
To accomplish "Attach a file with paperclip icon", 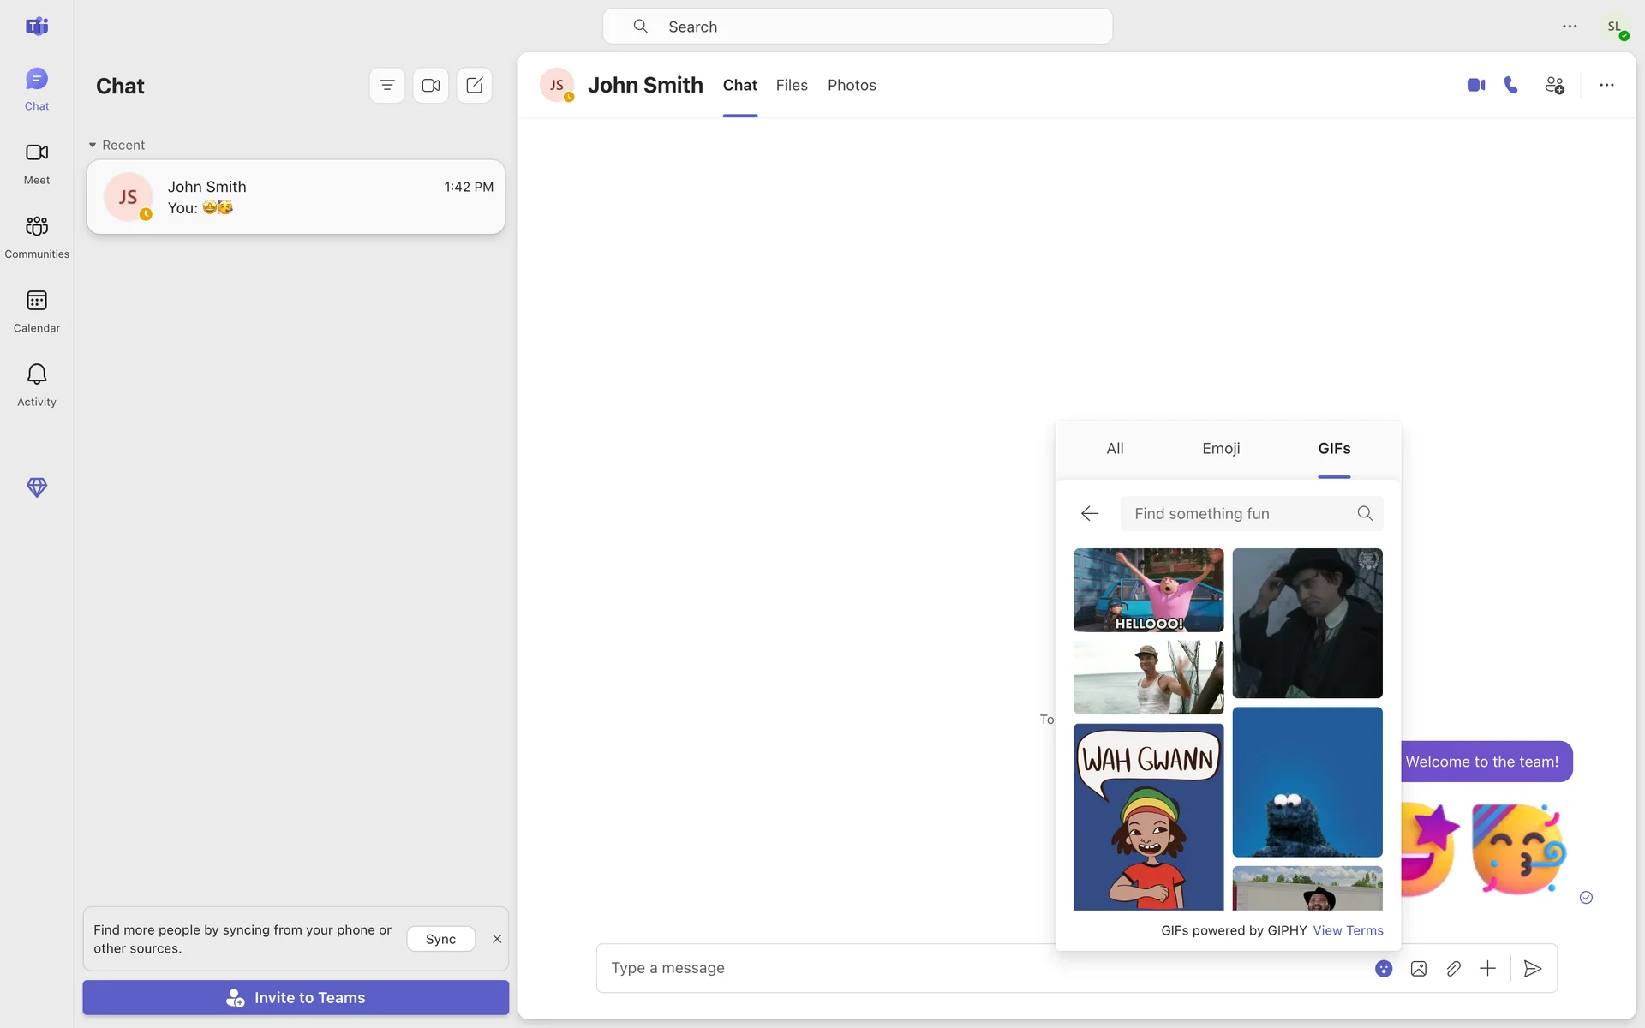I will click(x=1453, y=969).
